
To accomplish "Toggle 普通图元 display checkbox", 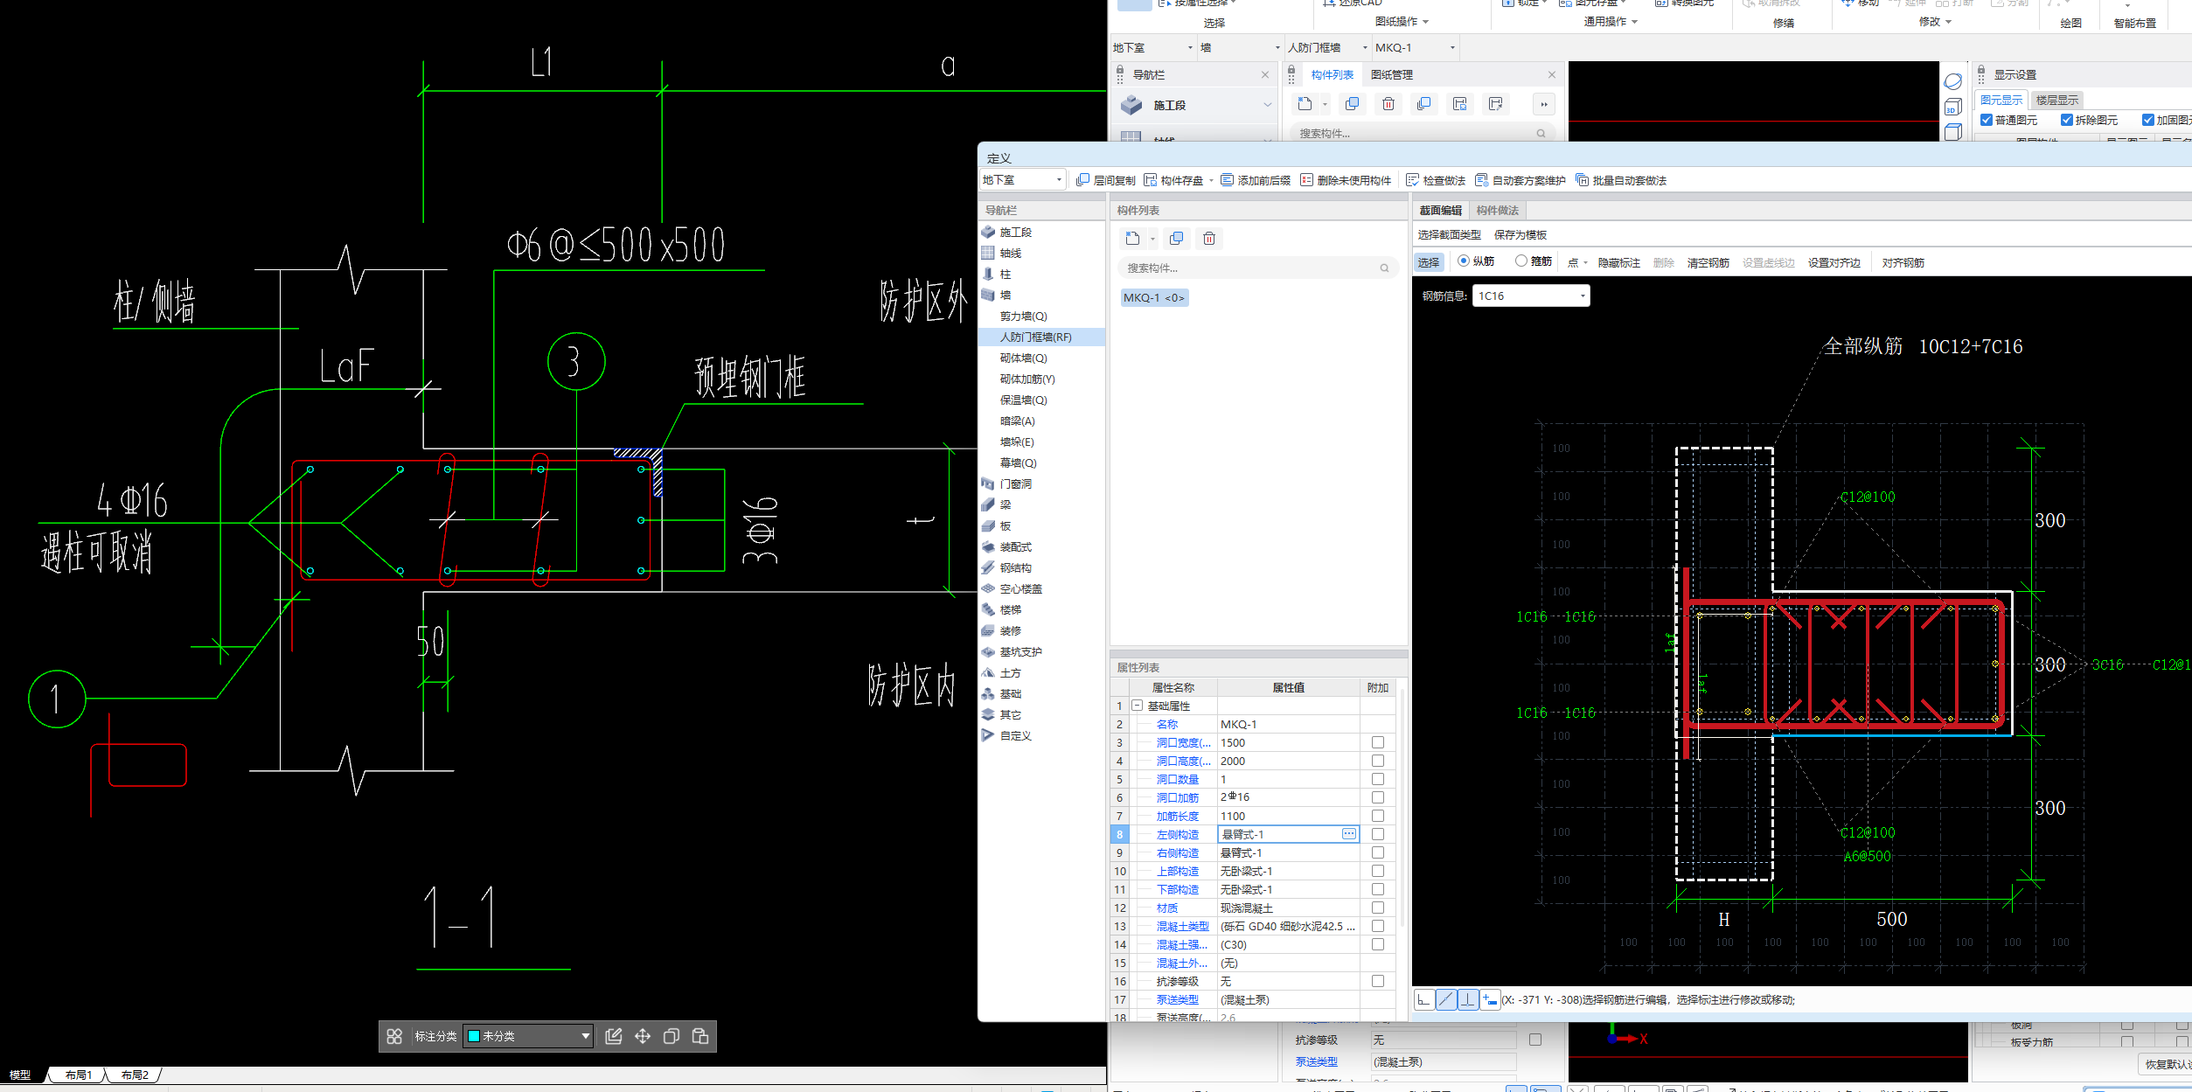I will (1987, 120).
